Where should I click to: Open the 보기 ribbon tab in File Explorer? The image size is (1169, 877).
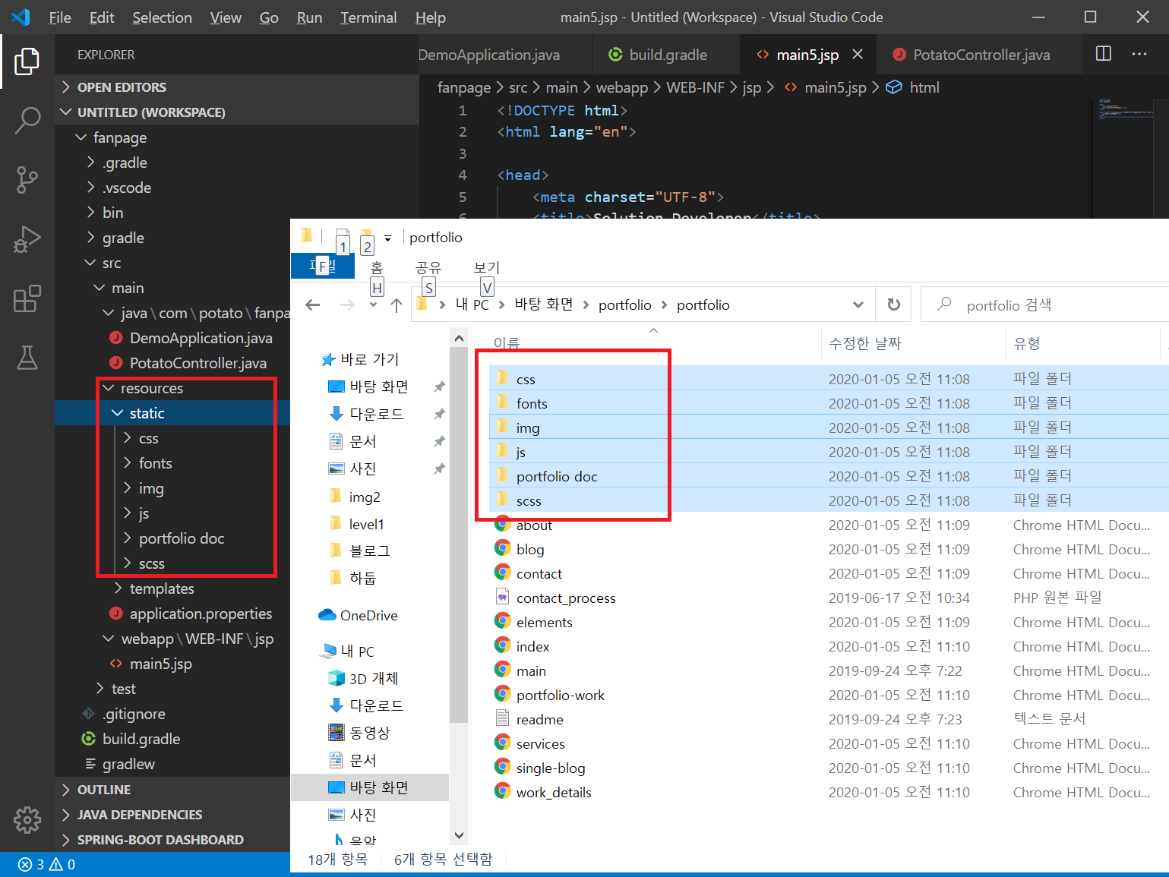pos(487,267)
